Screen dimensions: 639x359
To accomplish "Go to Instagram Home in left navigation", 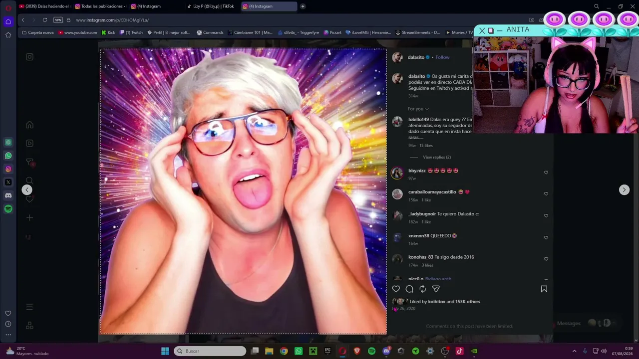I will point(29,125).
